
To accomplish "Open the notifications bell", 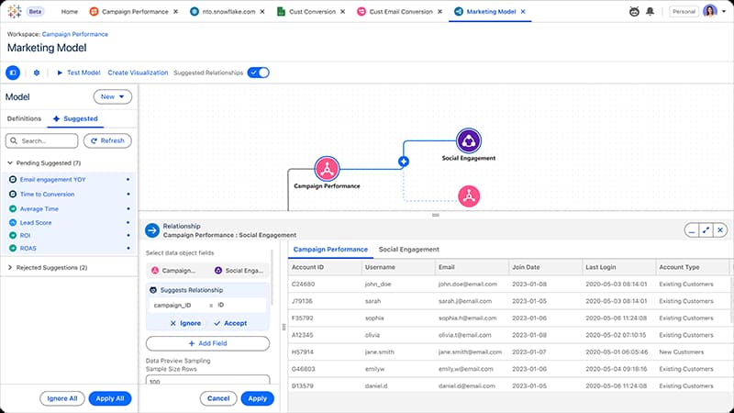I will (x=651, y=12).
